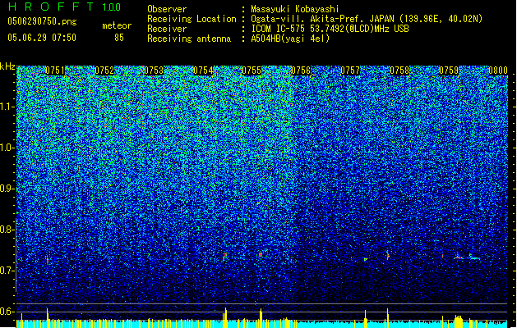Click the 0757 time marker

point(350,71)
